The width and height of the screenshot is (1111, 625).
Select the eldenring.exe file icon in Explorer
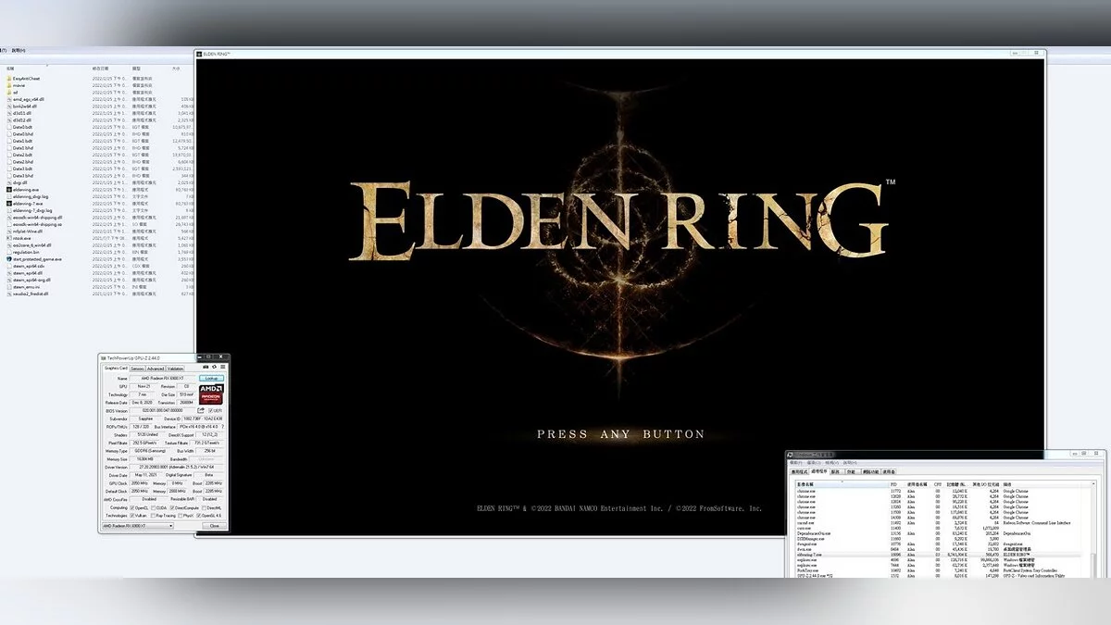(9, 190)
